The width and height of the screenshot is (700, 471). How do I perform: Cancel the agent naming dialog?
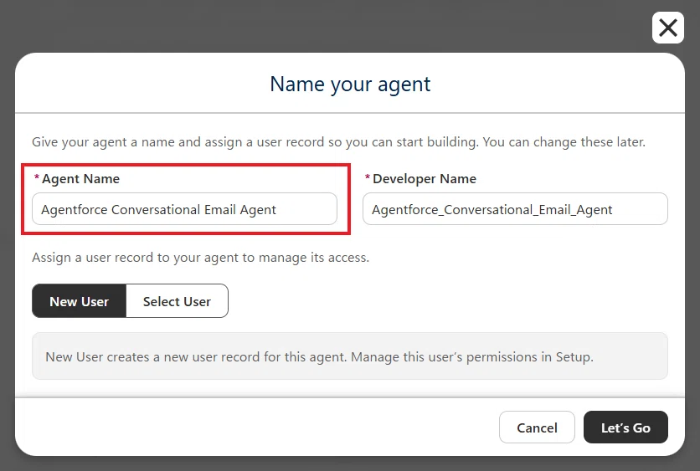coord(537,427)
